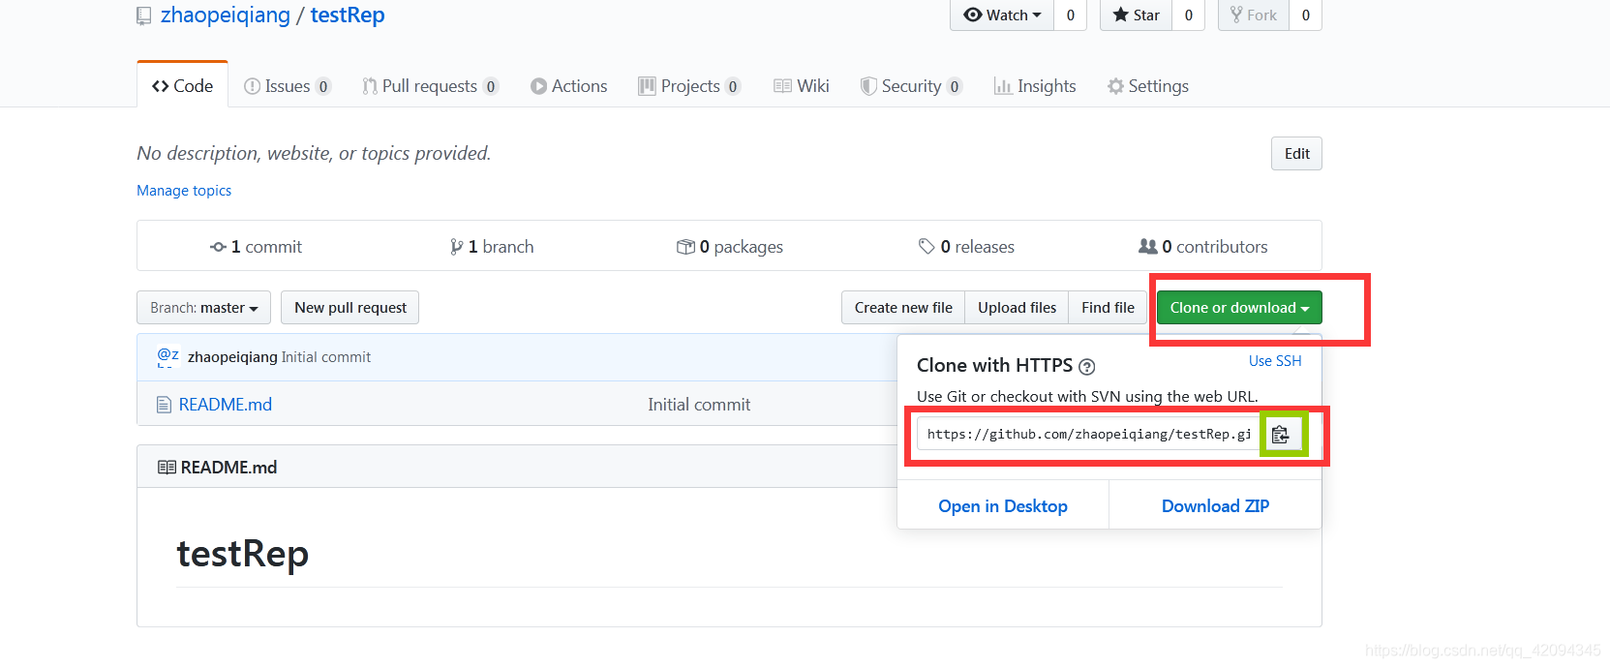The image size is (1610, 668).
Task: Switch to the Issues tab
Action: click(288, 86)
